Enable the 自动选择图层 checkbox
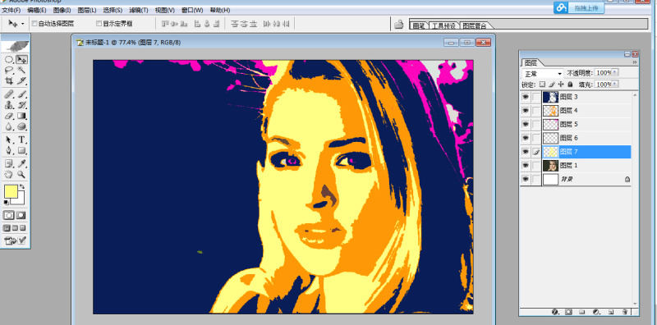Screen dimensions: 657x325 (34, 24)
